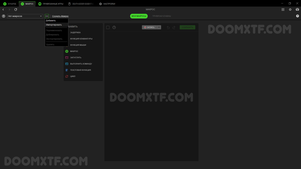Click the Создать Макрос link
Screen dimensions: 301x169
coord(60,16)
